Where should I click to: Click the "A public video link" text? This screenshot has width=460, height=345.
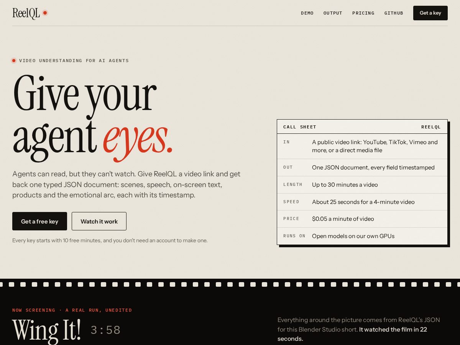click(375, 146)
